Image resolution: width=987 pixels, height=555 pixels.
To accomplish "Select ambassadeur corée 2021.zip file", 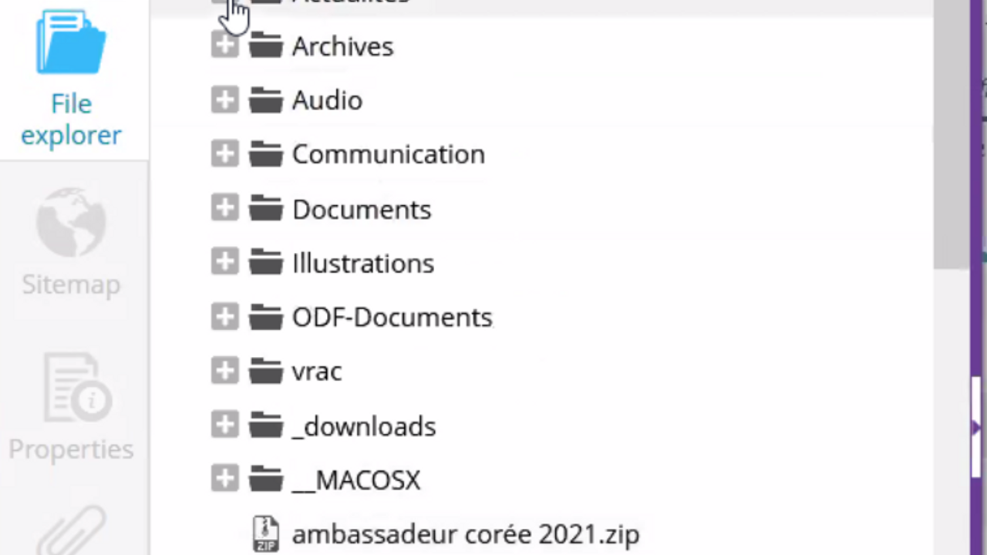I will (x=465, y=534).
